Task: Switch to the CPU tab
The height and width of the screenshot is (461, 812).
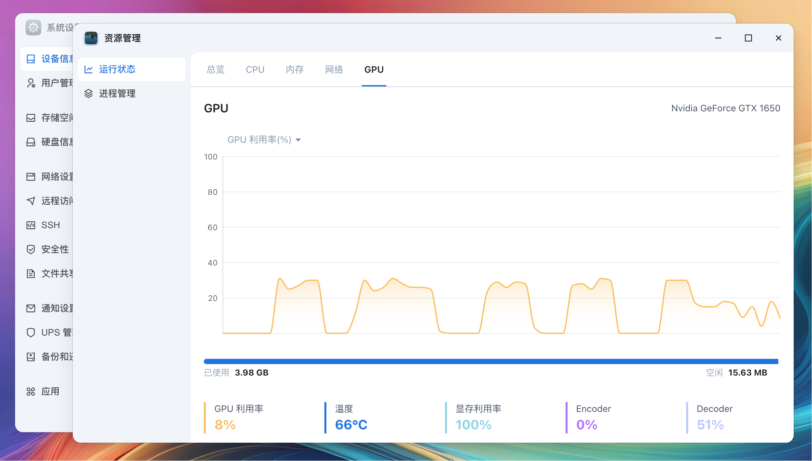Action: [x=255, y=70]
